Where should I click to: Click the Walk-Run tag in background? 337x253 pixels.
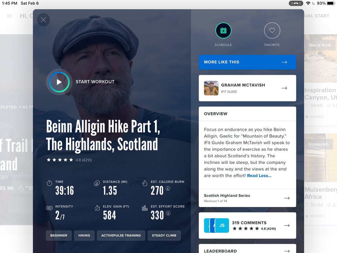point(320,45)
